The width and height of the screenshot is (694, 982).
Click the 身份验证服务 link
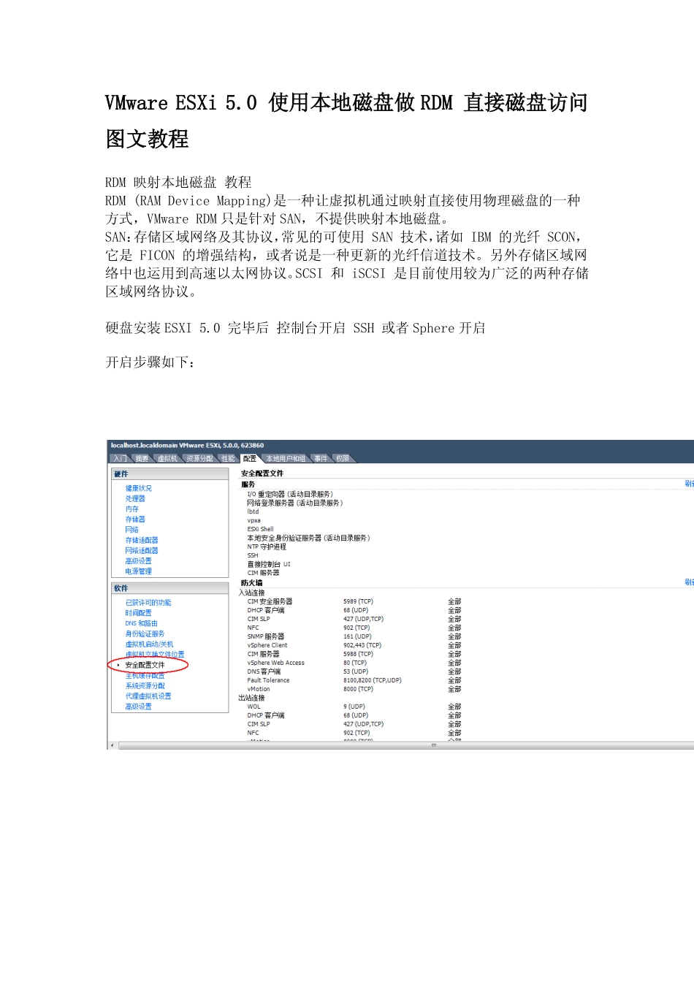click(145, 633)
